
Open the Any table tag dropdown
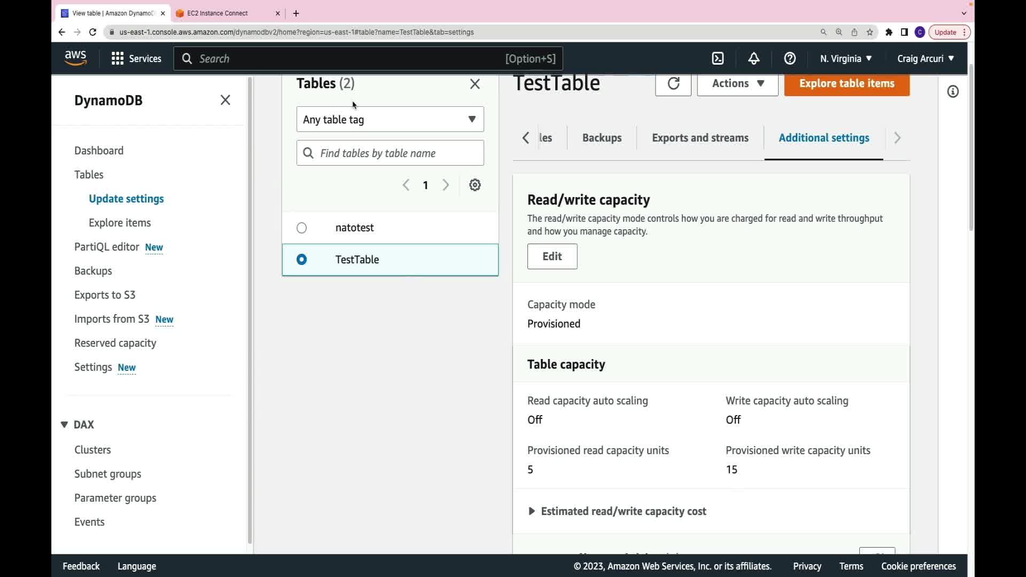click(390, 120)
